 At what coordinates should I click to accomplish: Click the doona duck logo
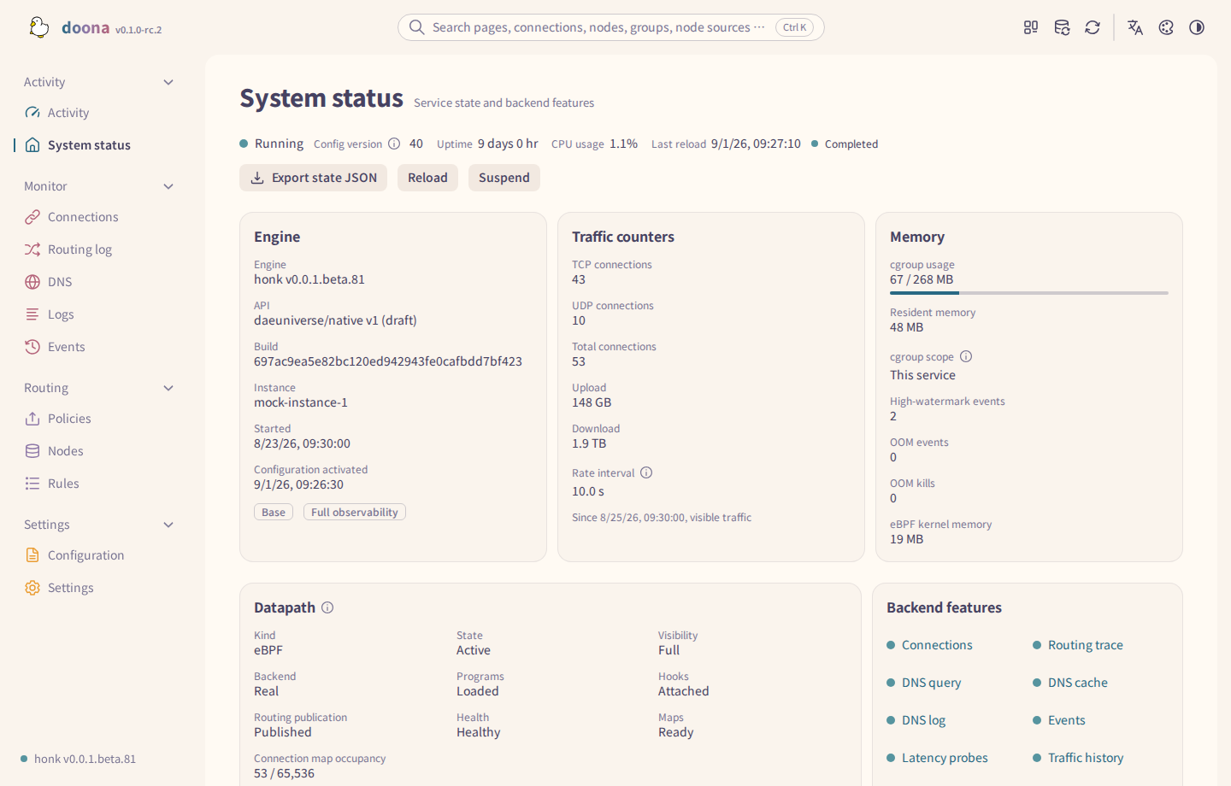(x=38, y=27)
